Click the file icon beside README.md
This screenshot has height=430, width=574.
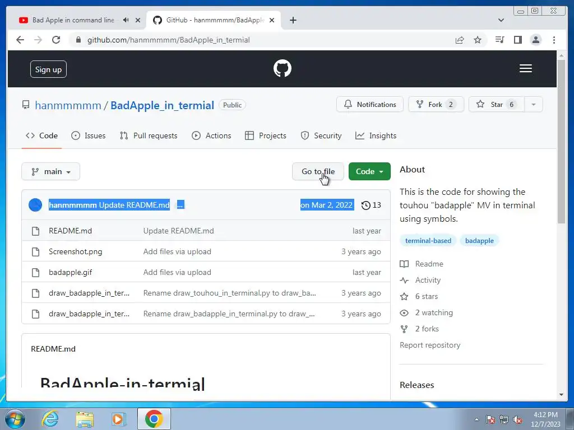35,231
